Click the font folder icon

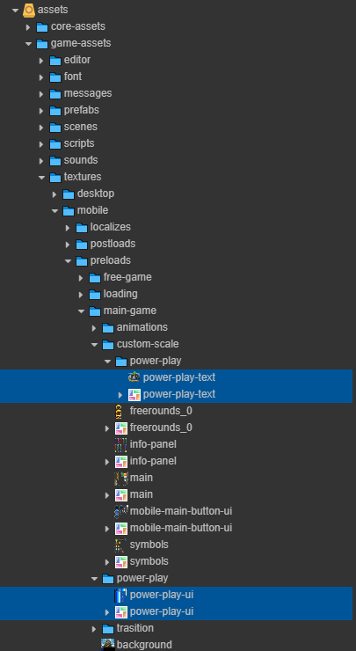pyautogui.click(x=55, y=77)
